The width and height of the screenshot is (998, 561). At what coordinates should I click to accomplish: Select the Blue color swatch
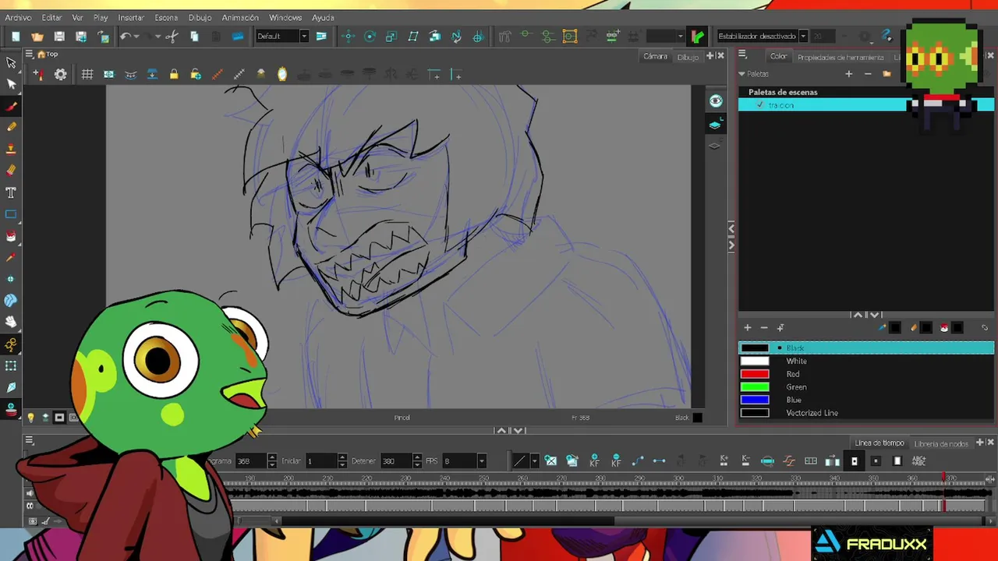[754, 400]
